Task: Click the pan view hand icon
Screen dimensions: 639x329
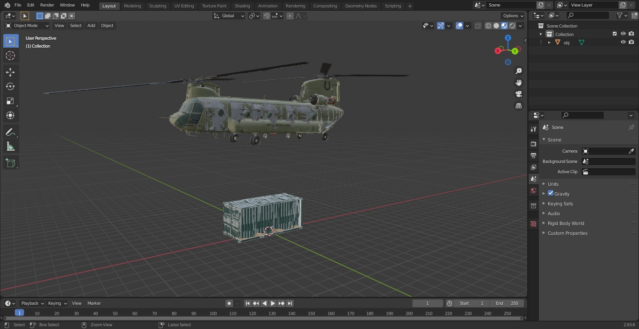Action: point(518,83)
